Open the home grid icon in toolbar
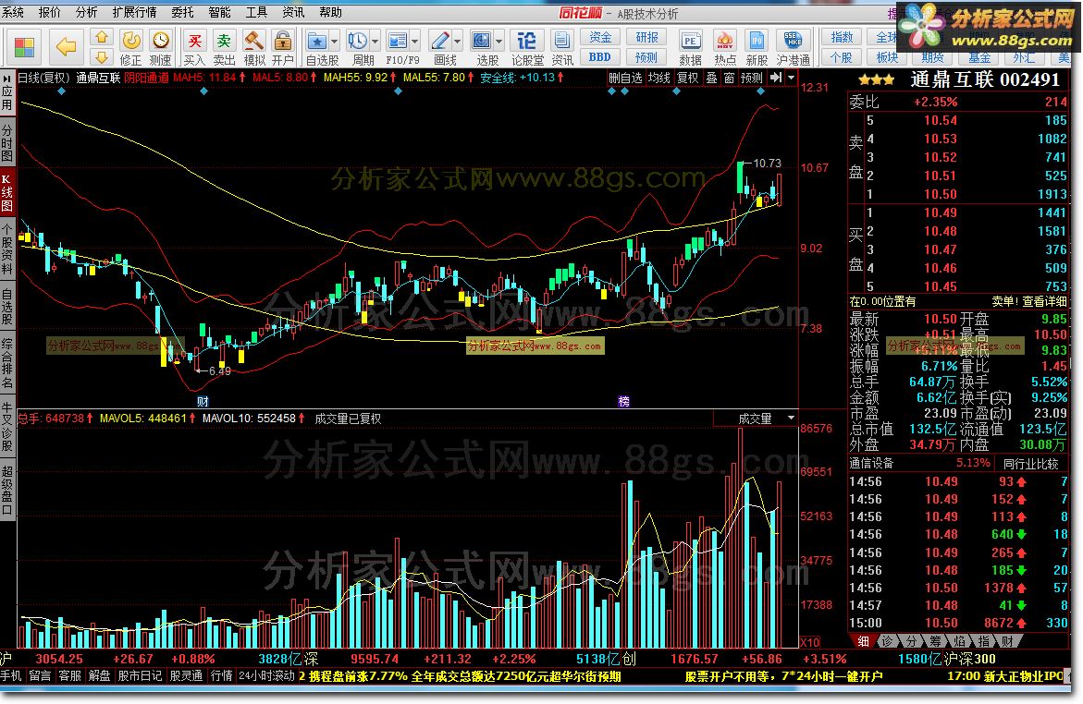 tap(24, 47)
